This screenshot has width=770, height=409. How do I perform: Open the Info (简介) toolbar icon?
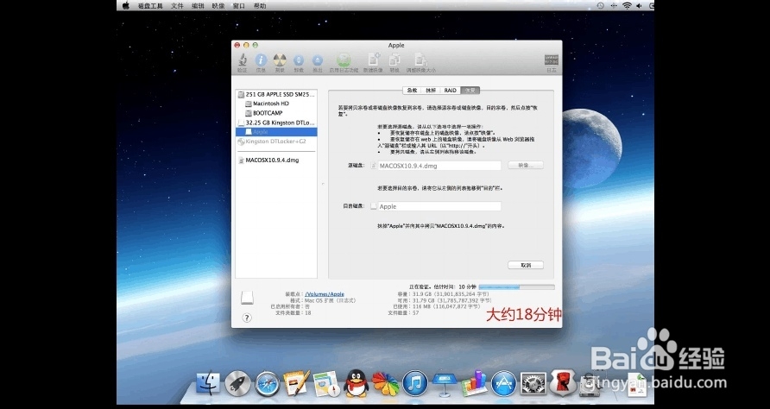pos(261,61)
